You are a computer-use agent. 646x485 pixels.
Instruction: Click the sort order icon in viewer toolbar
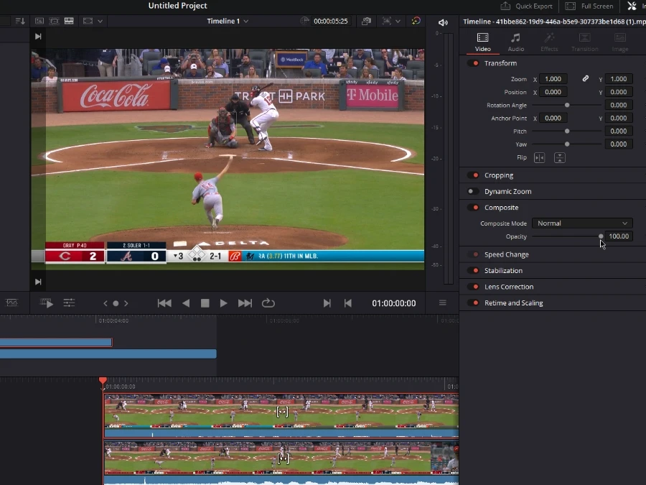click(x=20, y=21)
